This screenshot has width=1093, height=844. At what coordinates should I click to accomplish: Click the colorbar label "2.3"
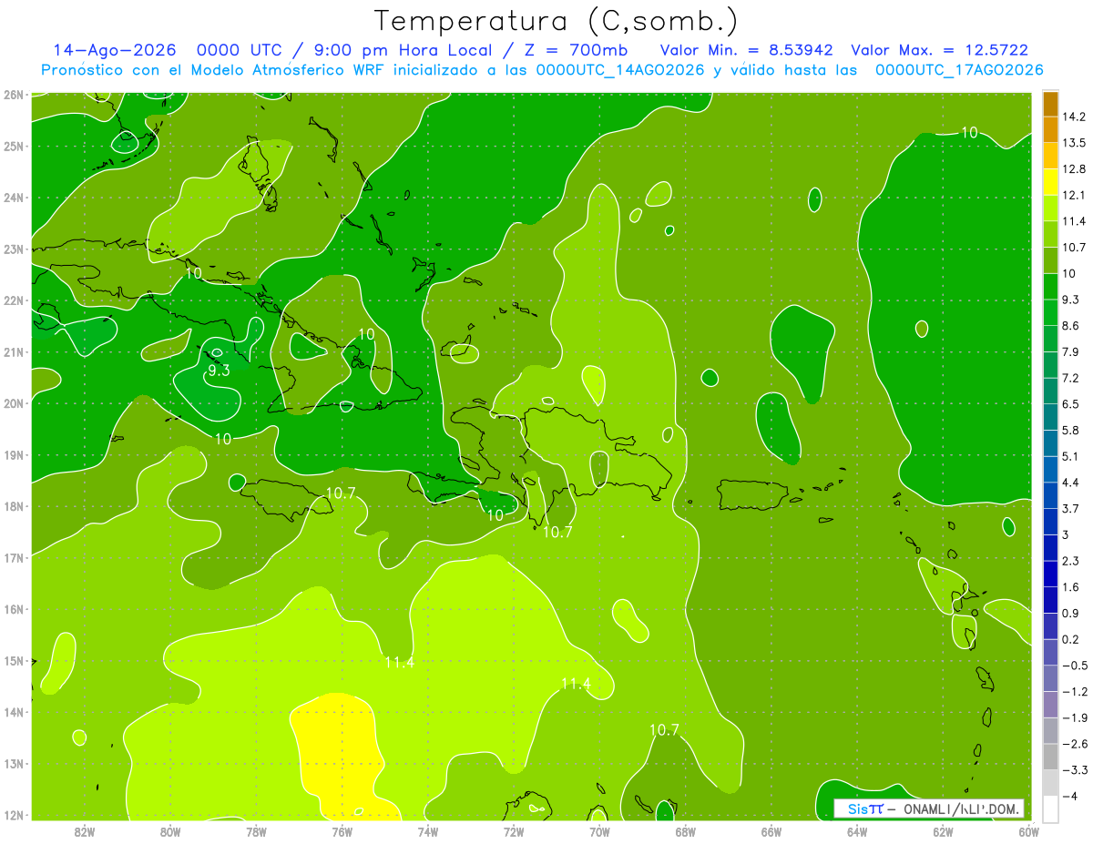coord(1072,561)
